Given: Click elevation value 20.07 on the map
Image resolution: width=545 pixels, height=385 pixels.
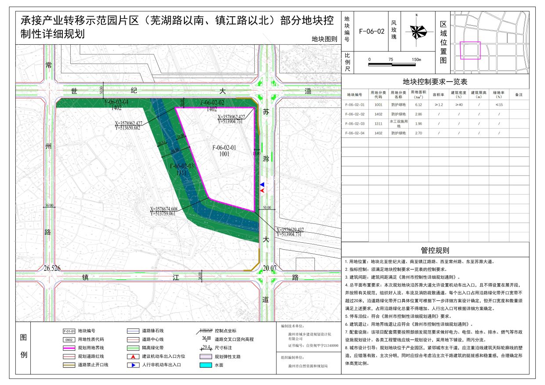Looking at the screenshot, I should 270,268.
